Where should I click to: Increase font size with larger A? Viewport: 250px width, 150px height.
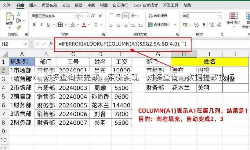tap(93, 16)
